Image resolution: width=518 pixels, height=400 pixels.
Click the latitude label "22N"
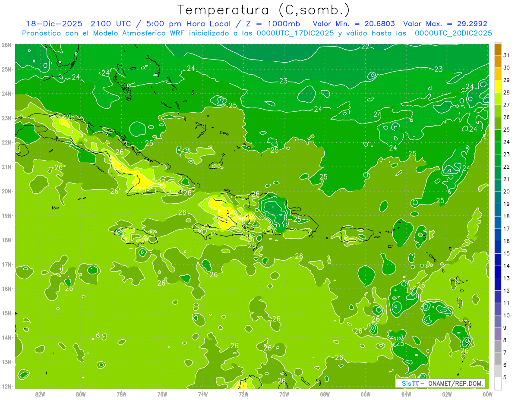click(6, 142)
